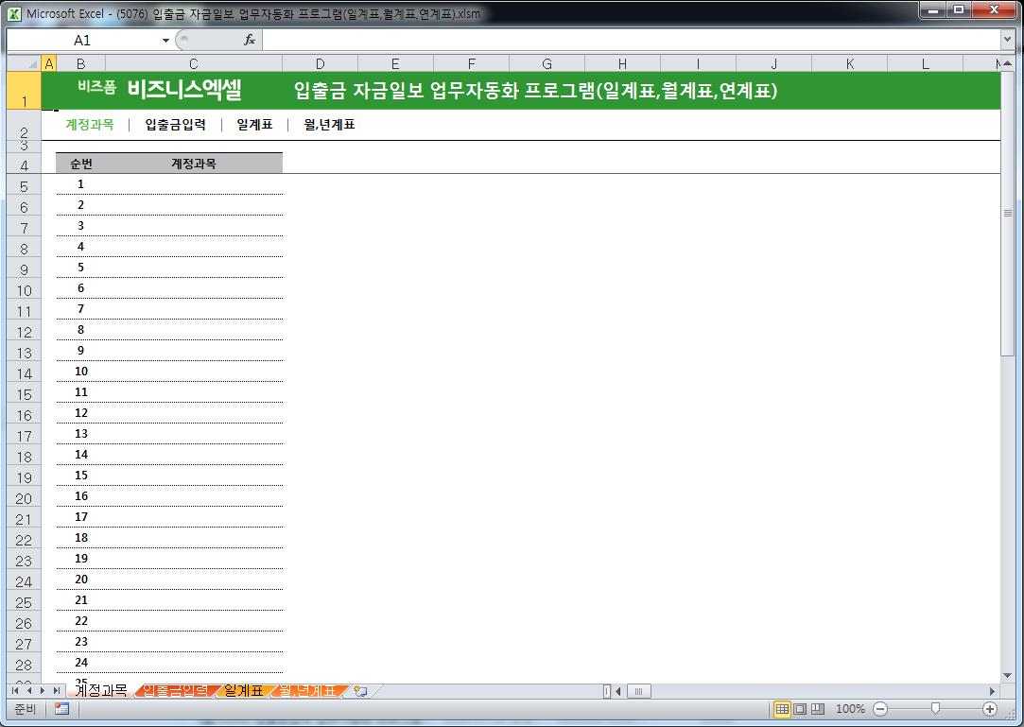
Task: Open the Name Box dropdown arrow
Action: [x=165, y=41]
